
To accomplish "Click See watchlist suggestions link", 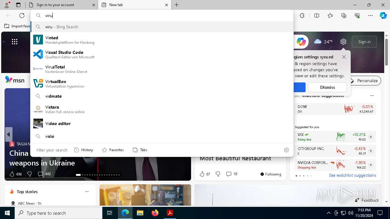I will [353, 175].
